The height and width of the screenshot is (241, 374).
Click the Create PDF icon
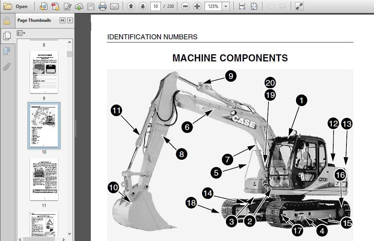pos(55,6)
